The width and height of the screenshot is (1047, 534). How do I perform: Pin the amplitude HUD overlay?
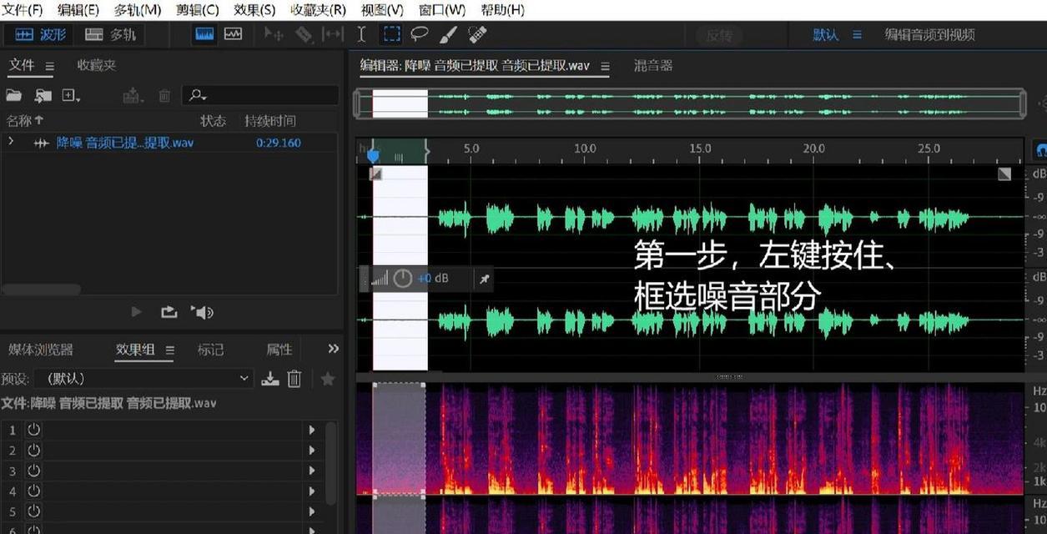pos(485,279)
